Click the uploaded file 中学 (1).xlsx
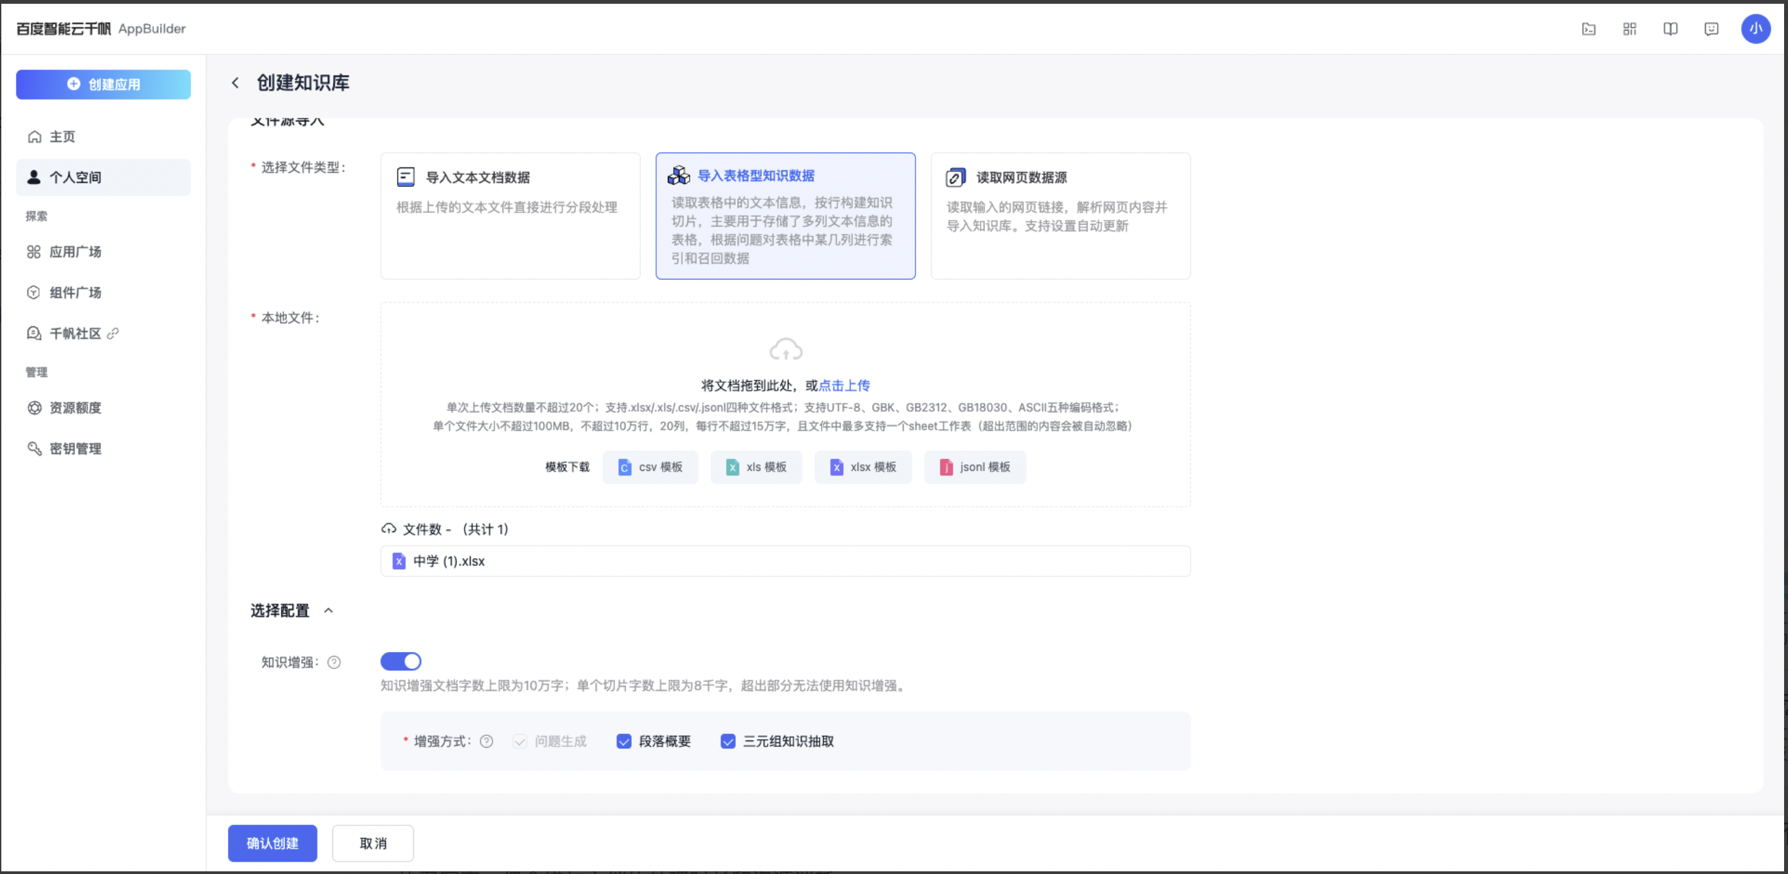 click(x=785, y=561)
